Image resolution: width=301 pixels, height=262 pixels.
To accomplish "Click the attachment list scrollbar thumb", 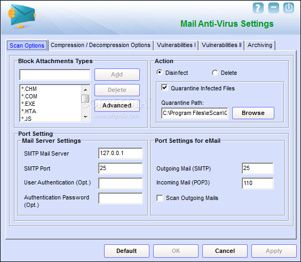I will [x=85, y=98].
